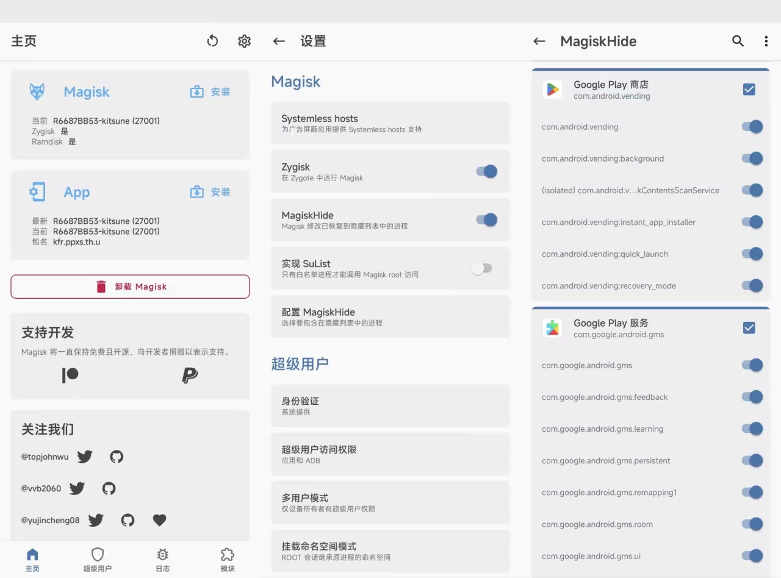Toggle com.google.android.gms.room switch
This screenshot has width=781, height=578.
pos(752,524)
